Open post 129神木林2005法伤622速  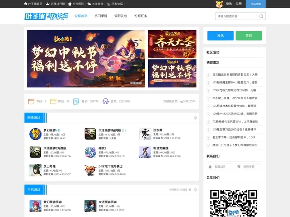(235, 114)
